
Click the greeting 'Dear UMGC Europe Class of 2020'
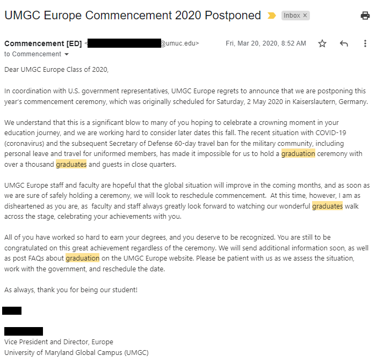(x=56, y=69)
